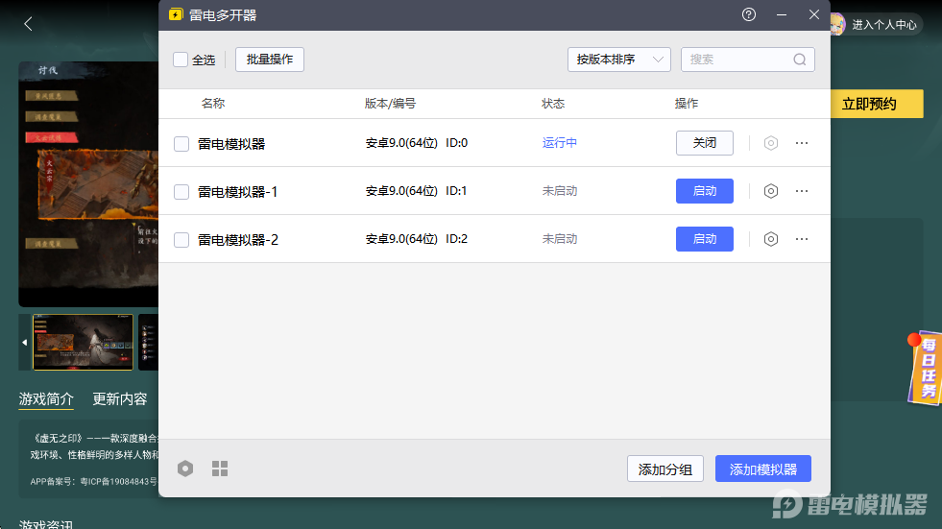Open more options for 雷电模拟器 row
Image resolution: width=942 pixels, height=529 pixels.
pos(802,143)
